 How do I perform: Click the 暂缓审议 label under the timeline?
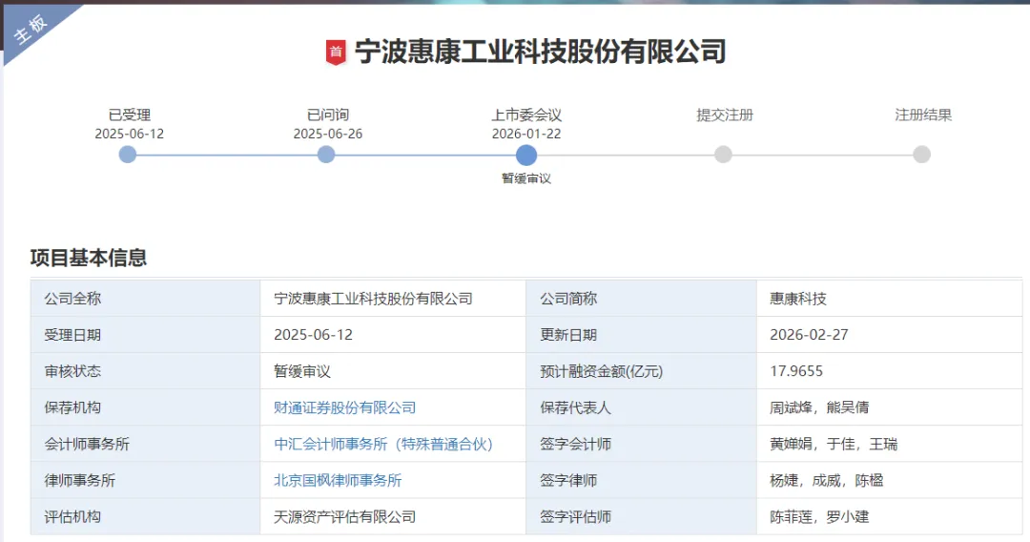click(526, 178)
